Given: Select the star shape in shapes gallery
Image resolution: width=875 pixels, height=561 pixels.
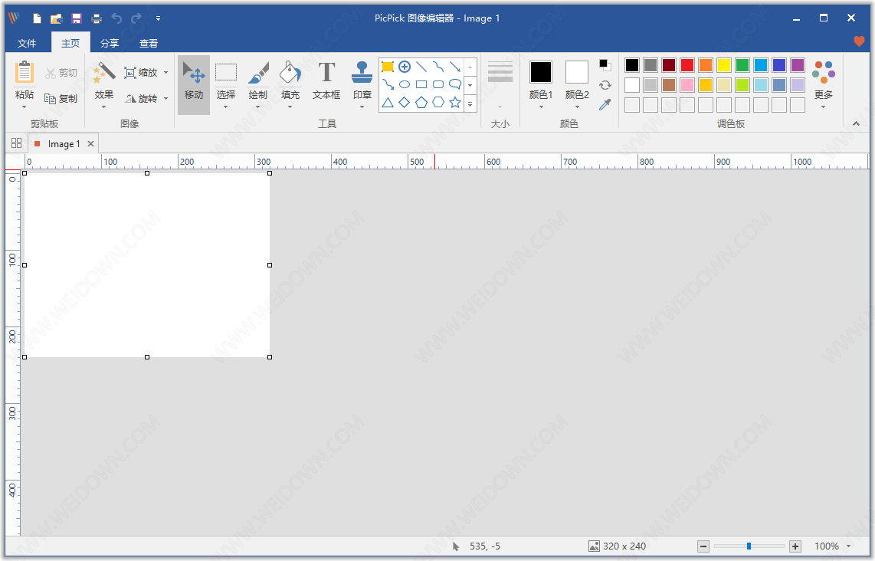Looking at the screenshot, I should [x=455, y=102].
